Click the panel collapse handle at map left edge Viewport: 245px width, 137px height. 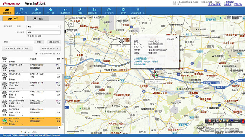[65, 32]
